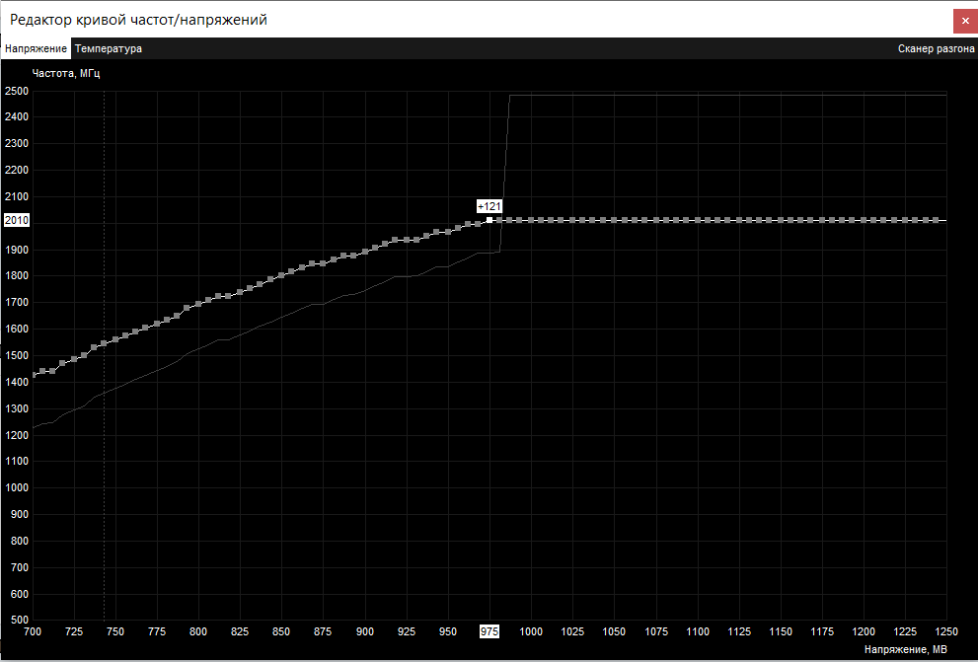Click the Частота, МГц axis title
Screen dimensions: 978x662
(x=66, y=74)
